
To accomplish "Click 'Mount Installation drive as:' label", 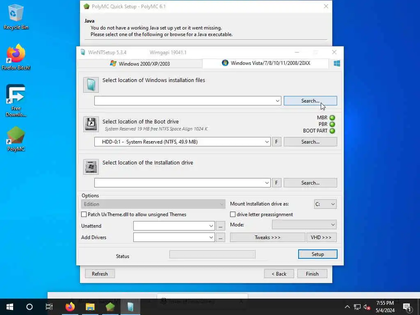I will pos(259,204).
